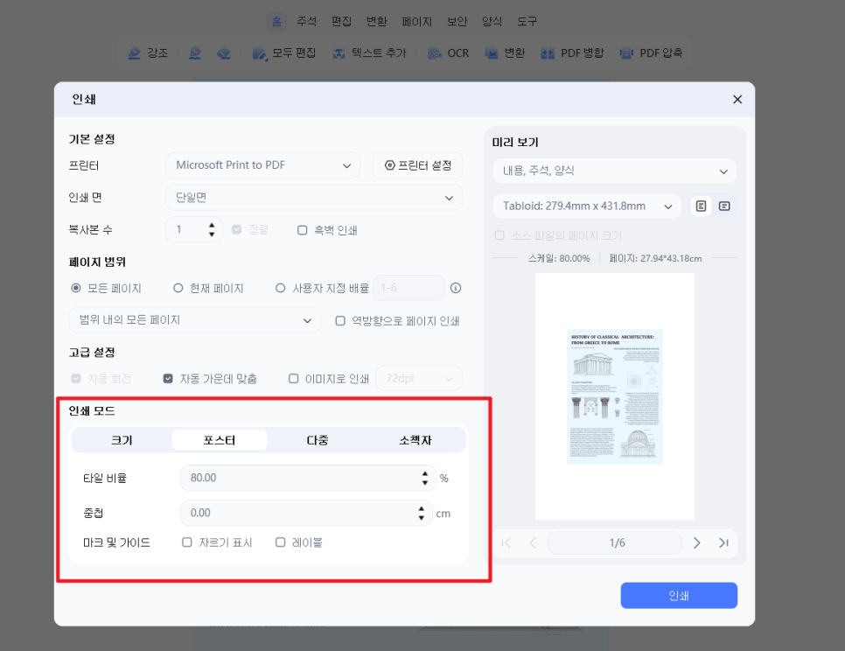The width and height of the screenshot is (845, 651).
Task: Open the Convert (변환) menu tab
Action: [x=377, y=22]
